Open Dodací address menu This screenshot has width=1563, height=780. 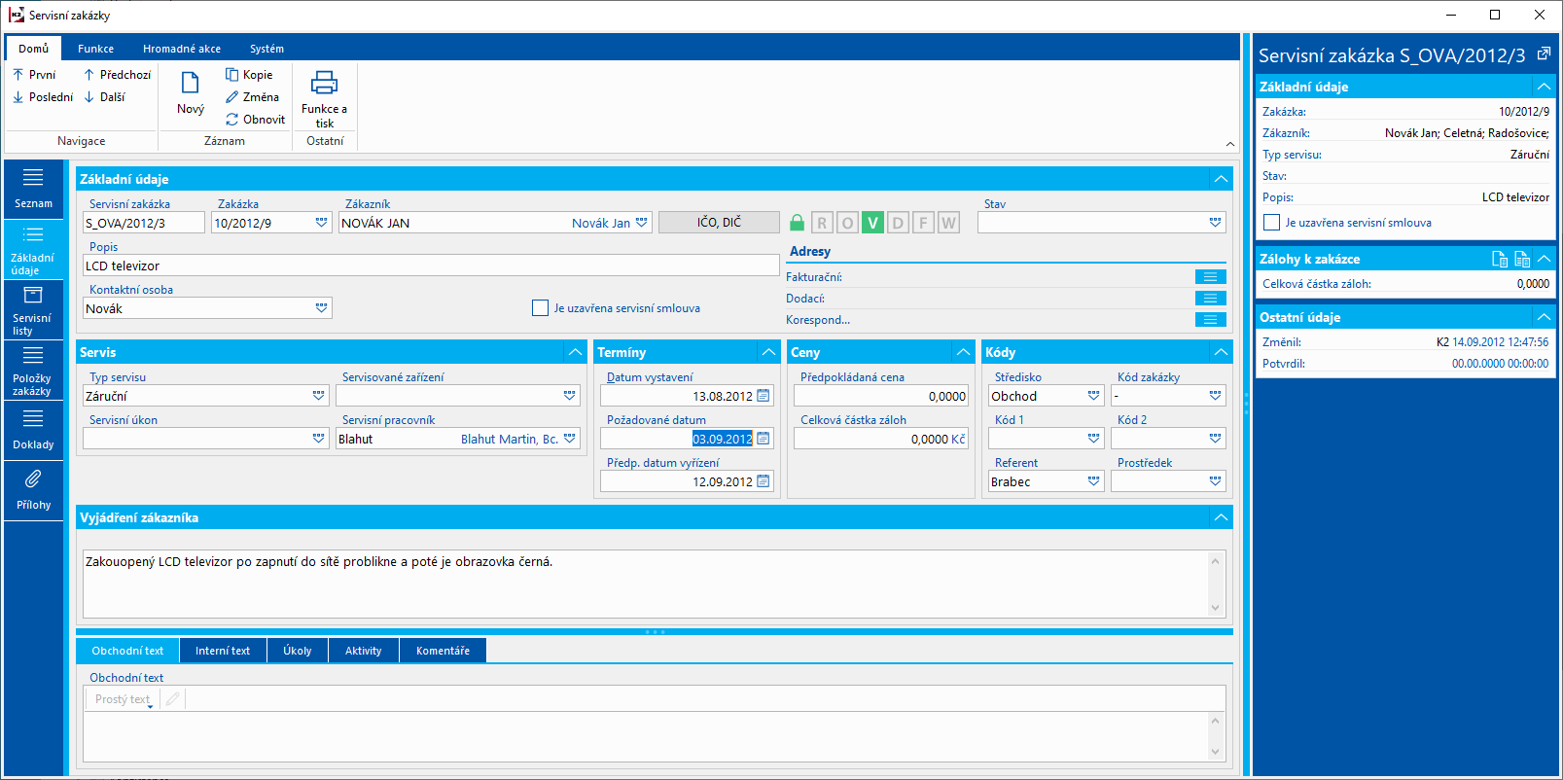pos(1210,299)
